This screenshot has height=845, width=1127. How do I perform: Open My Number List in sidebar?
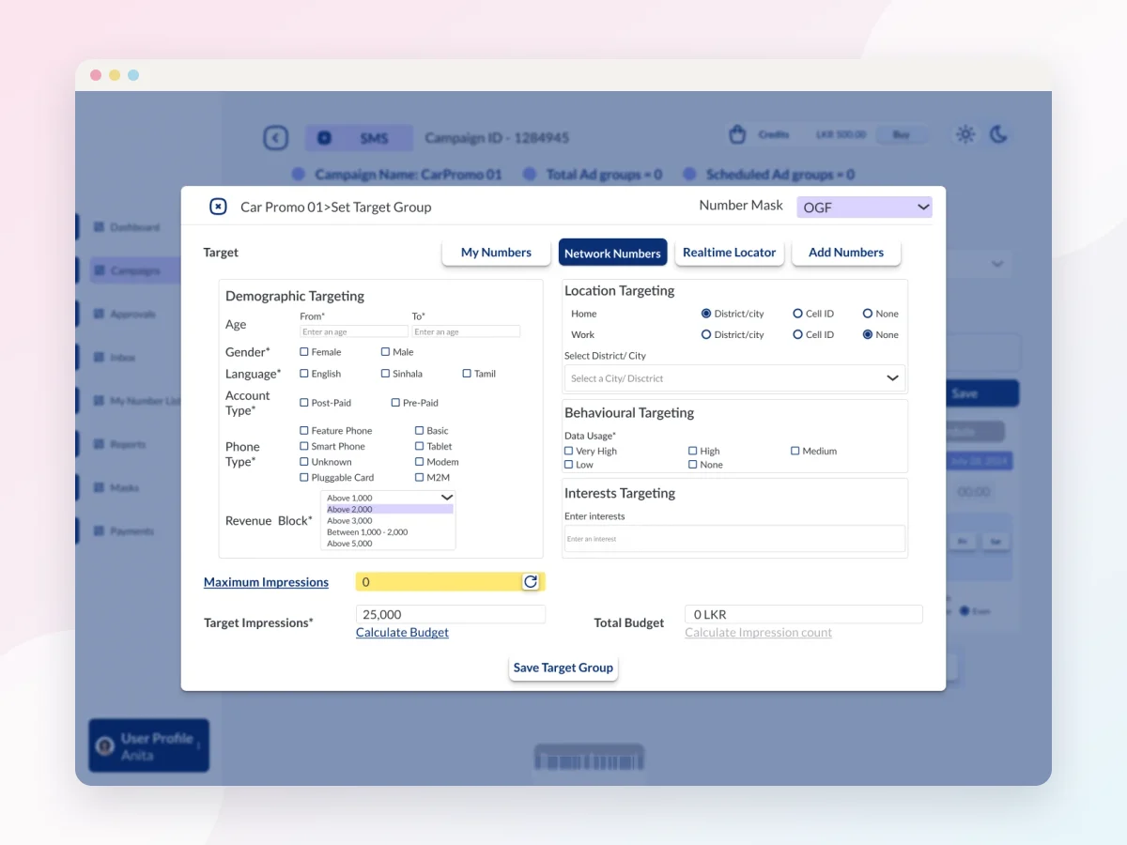pyautogui.click(x=137, y=401)
